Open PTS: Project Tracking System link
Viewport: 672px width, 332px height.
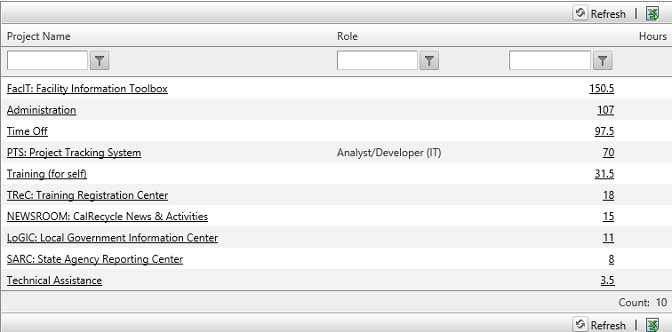74,153
